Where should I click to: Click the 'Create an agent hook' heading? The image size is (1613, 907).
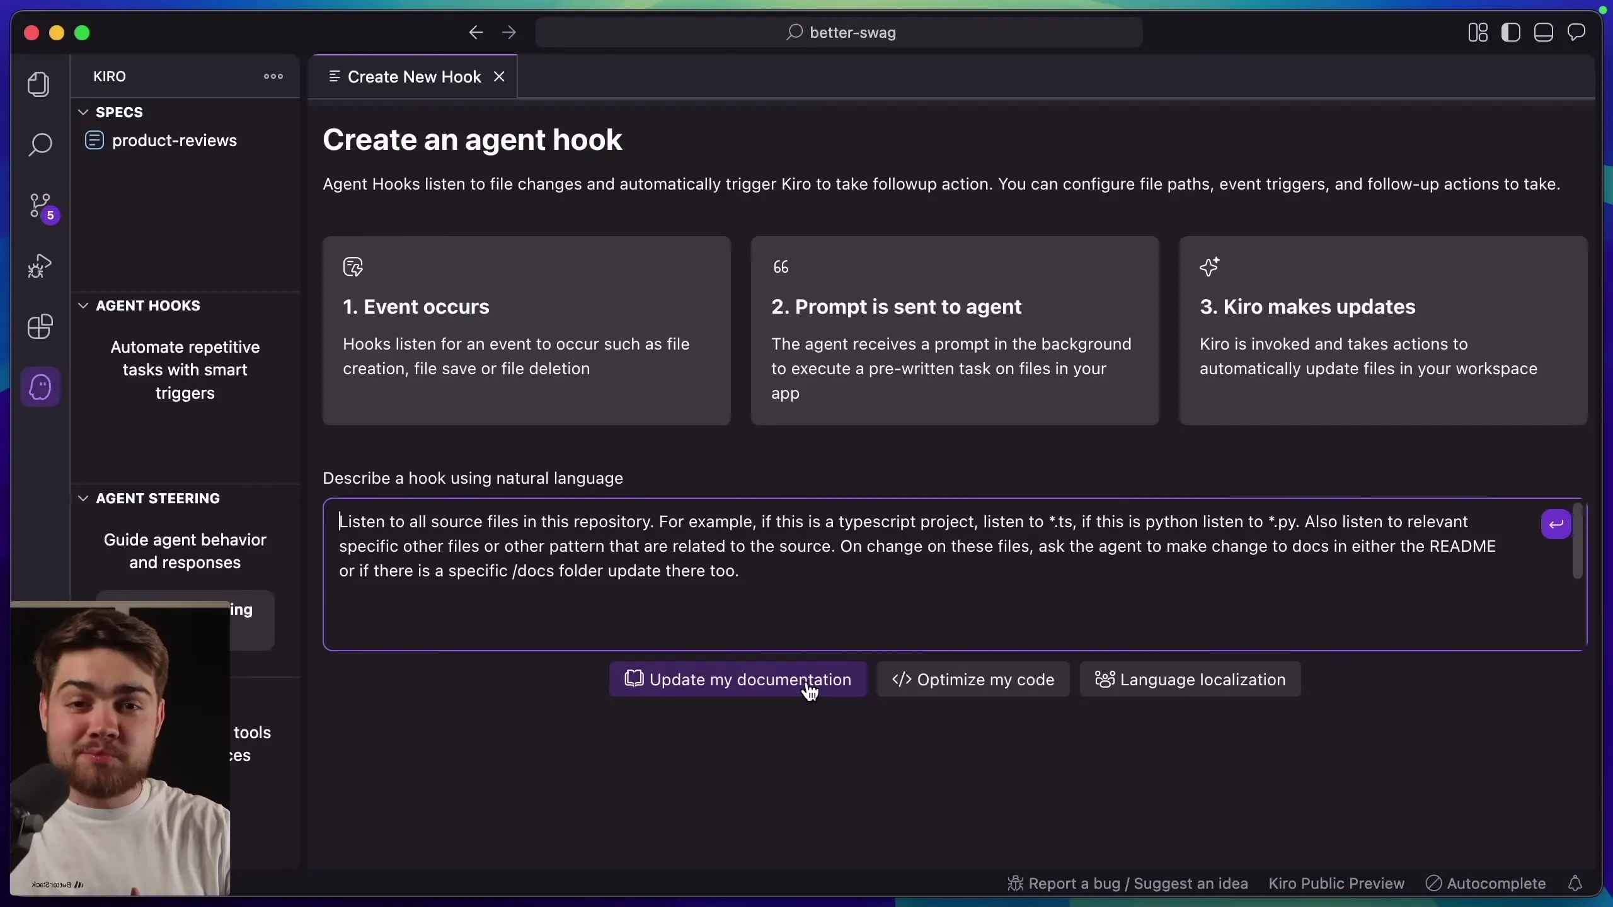click(x=473, y=139)
